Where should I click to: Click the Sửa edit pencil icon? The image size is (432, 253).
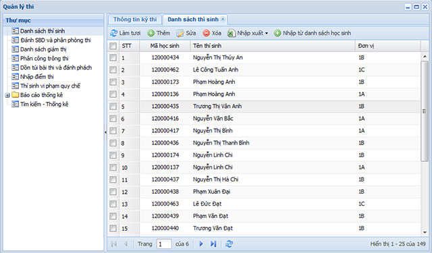click(x=180, y=33)
